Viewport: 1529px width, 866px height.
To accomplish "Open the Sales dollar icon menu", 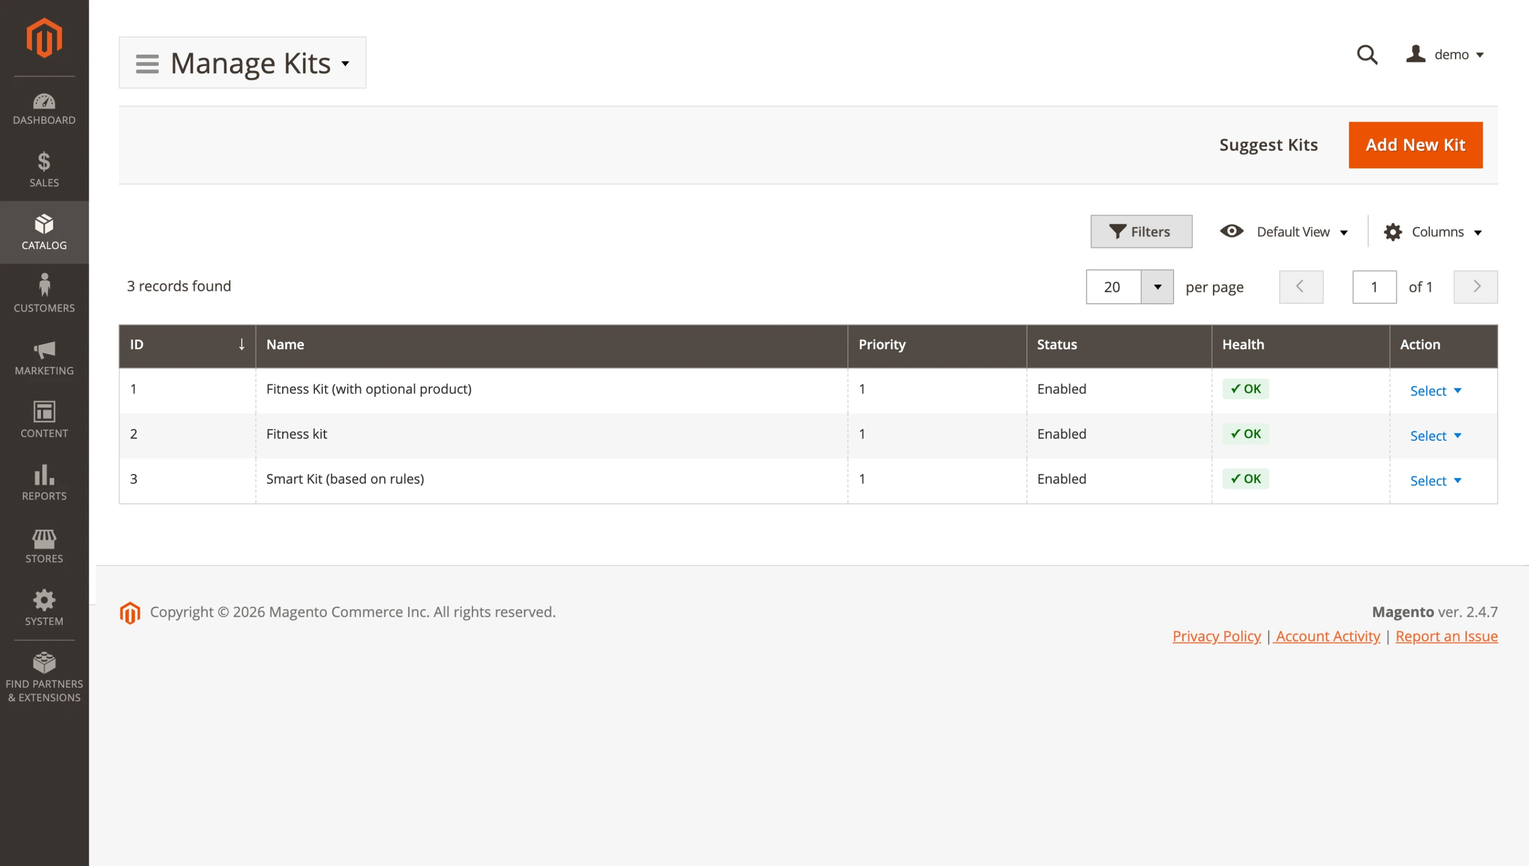I will [44, 169].
